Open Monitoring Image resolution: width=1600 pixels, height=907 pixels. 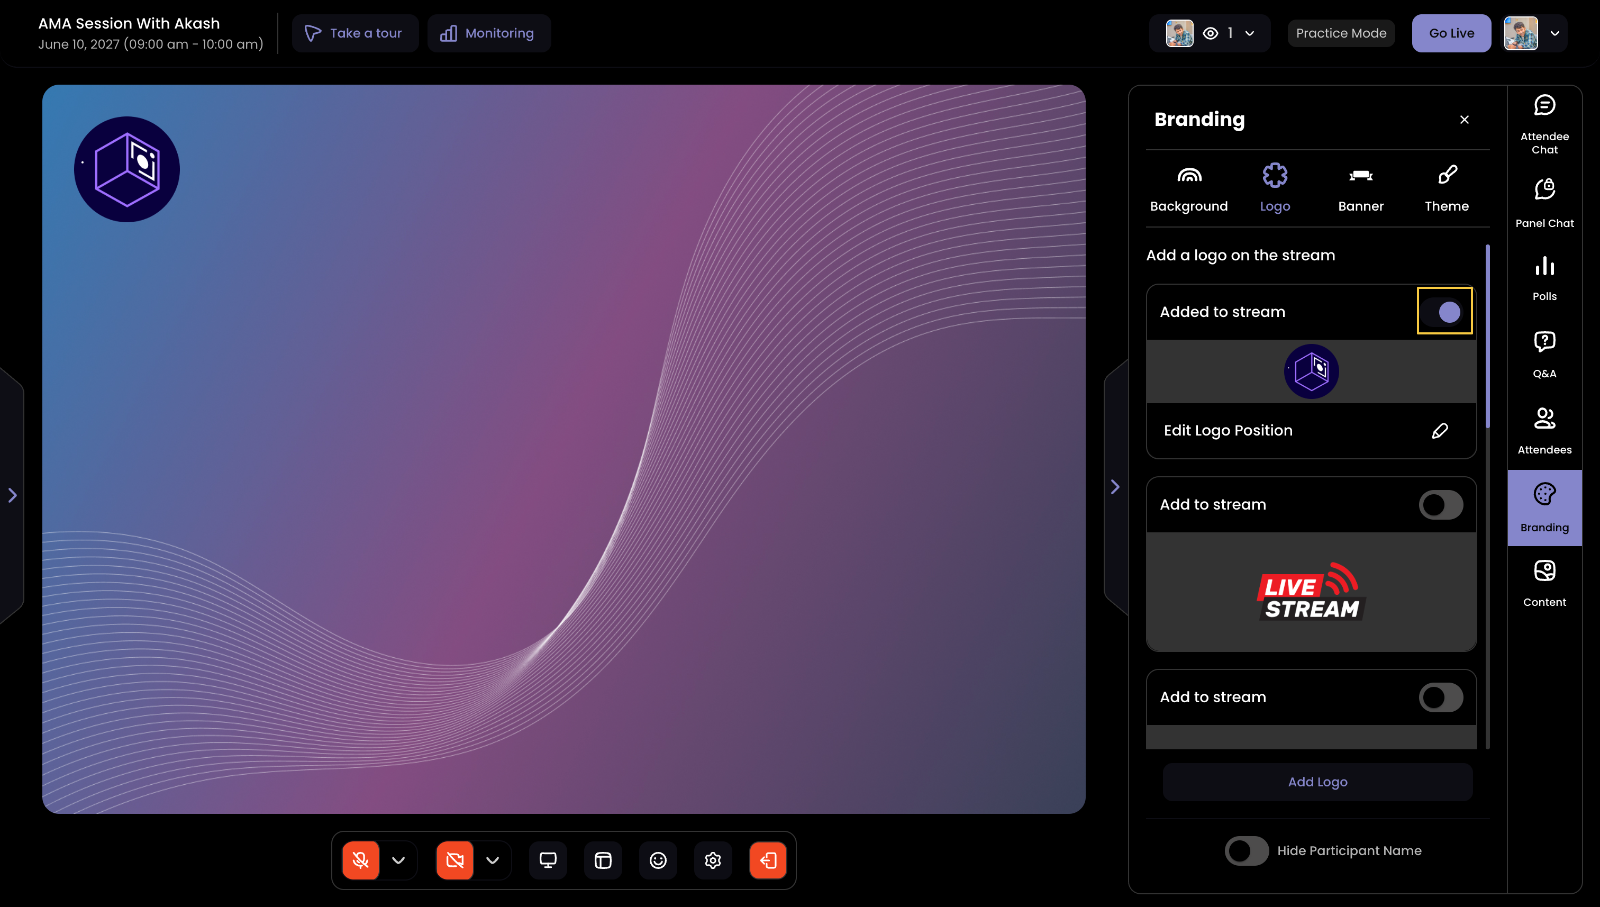click(488, 33)
